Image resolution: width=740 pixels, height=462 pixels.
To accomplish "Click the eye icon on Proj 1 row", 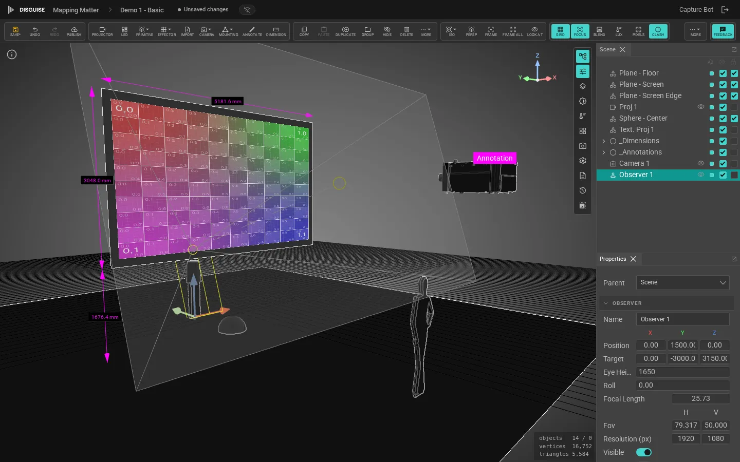I will point(700,107).
